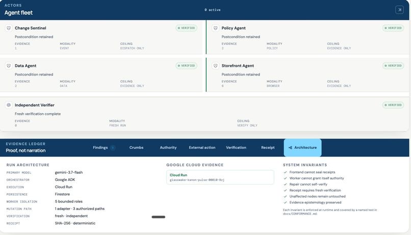This screenshot has width=411, height=235.
Task: Open the Authority tab
Action: (168, 148)
